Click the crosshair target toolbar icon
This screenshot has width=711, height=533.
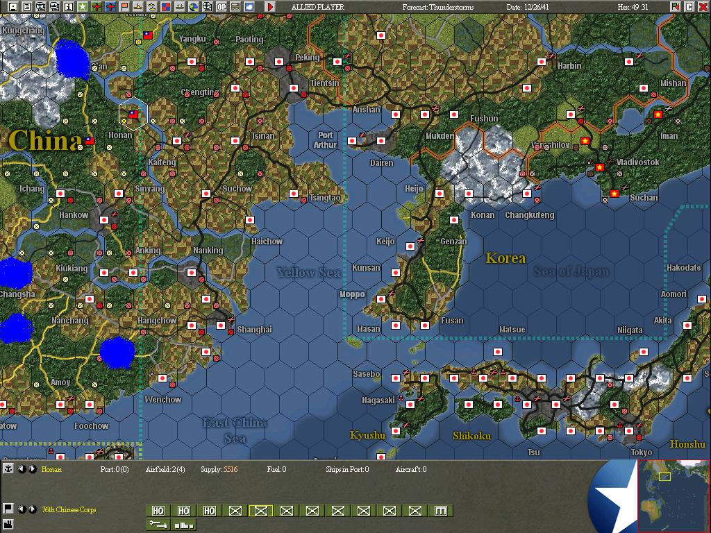(207, 6)
